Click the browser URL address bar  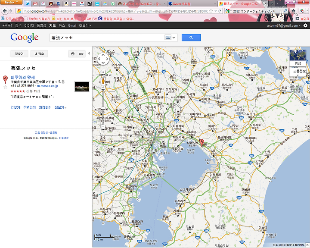[x=115, y=11]
